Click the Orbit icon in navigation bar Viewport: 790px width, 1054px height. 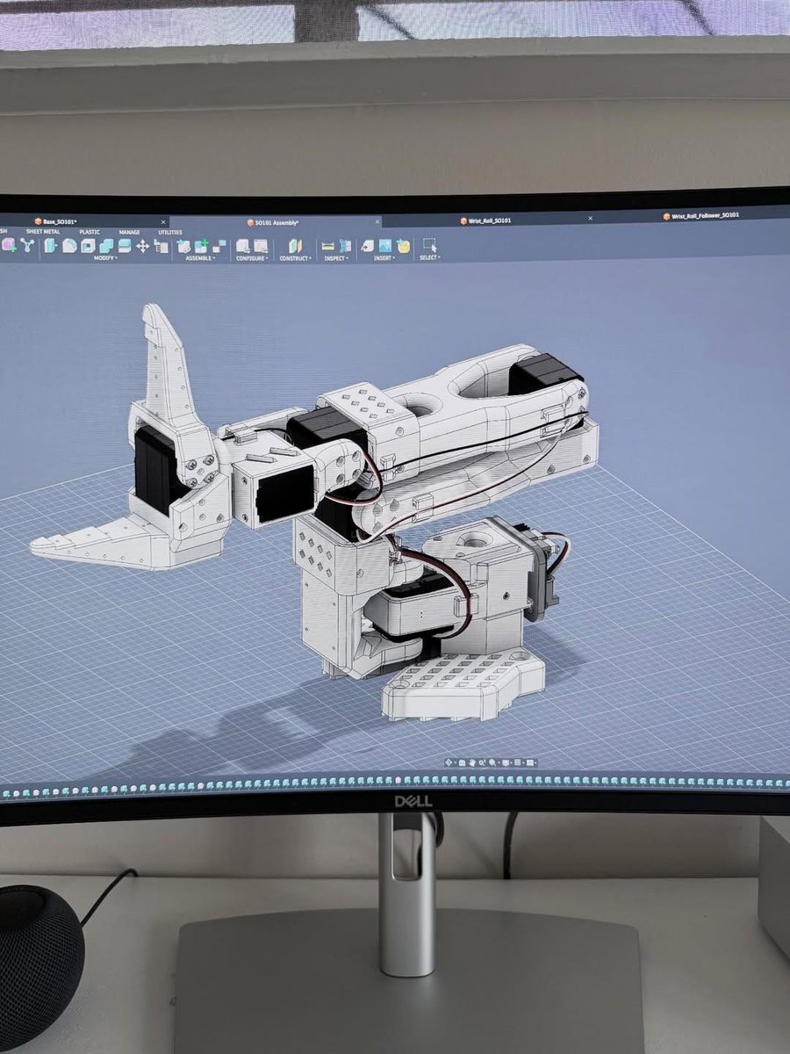[449, 762]
